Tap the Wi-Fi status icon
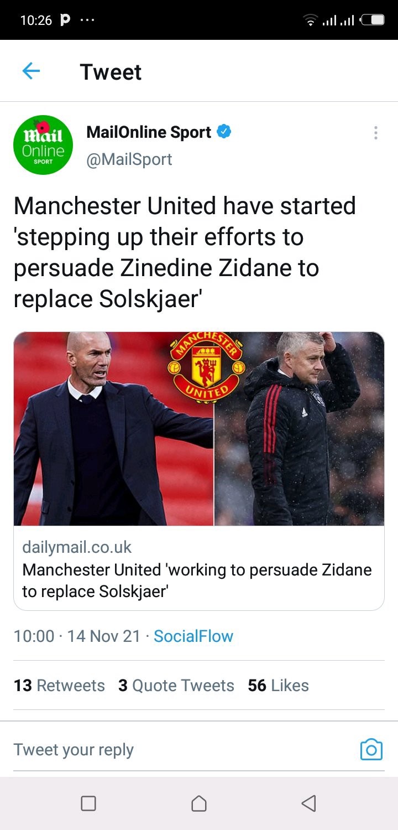The width and height of the screenshot is (398, 830). (311, 20)
